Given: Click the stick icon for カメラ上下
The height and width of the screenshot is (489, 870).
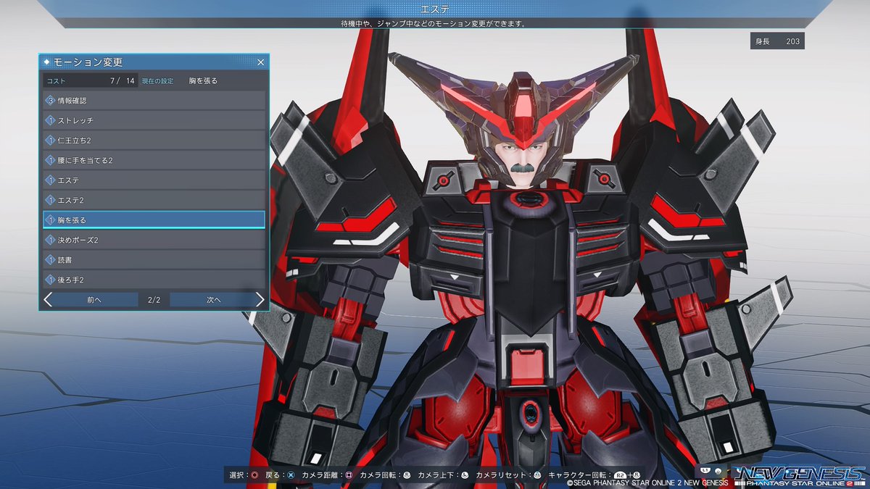Looking at the screenshot, I should (464, 475).
